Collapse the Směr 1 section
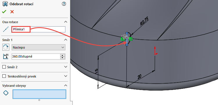 pyautogui.click(x=66, y=40)
